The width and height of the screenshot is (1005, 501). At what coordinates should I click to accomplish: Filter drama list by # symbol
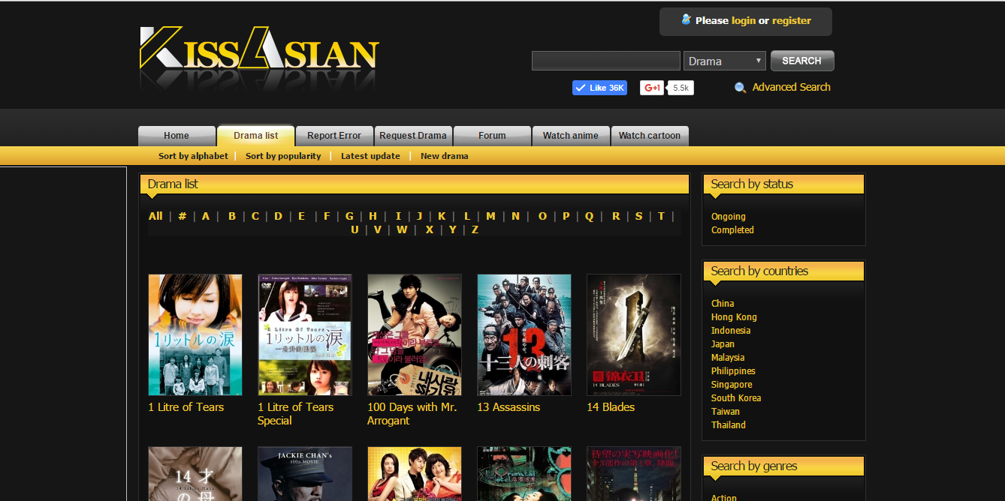point(182,216)
